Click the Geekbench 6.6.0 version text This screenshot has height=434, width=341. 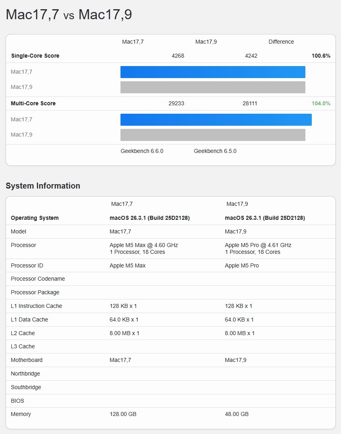[x=142, y=151]
